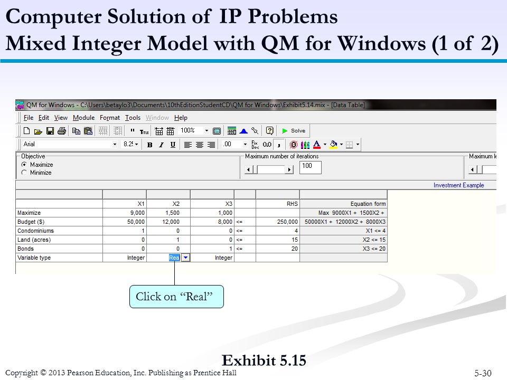507x380 pixels.
Task: Center align text
Action: pos(200,145)
